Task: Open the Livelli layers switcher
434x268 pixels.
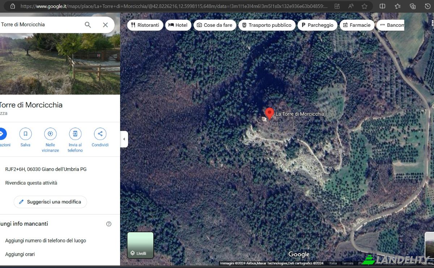Action: pyautogui.click(x=140, y=245)
